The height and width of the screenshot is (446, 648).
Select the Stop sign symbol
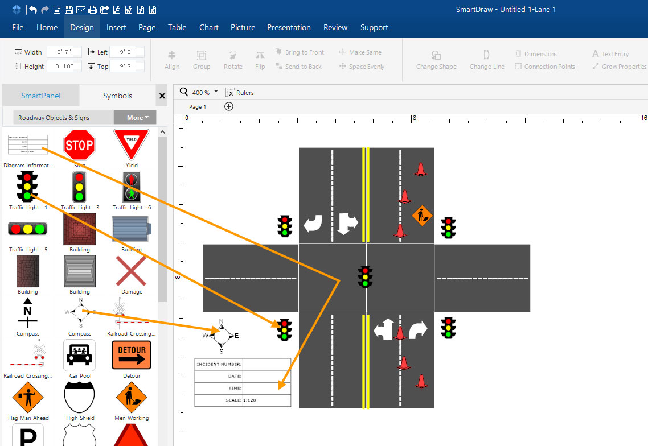(79, 144)
